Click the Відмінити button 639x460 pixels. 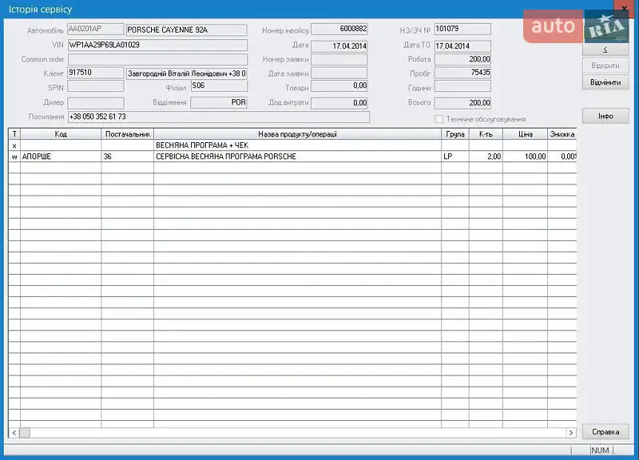pyautogui.click(x=605, y=82)
